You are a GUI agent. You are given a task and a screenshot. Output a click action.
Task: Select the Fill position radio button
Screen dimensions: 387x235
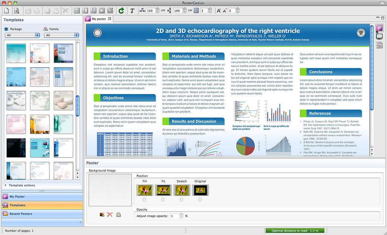[144, 199]
